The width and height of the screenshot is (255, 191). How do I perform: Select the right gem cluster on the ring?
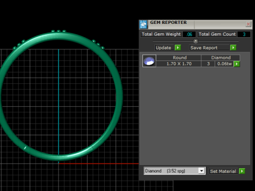98,44
